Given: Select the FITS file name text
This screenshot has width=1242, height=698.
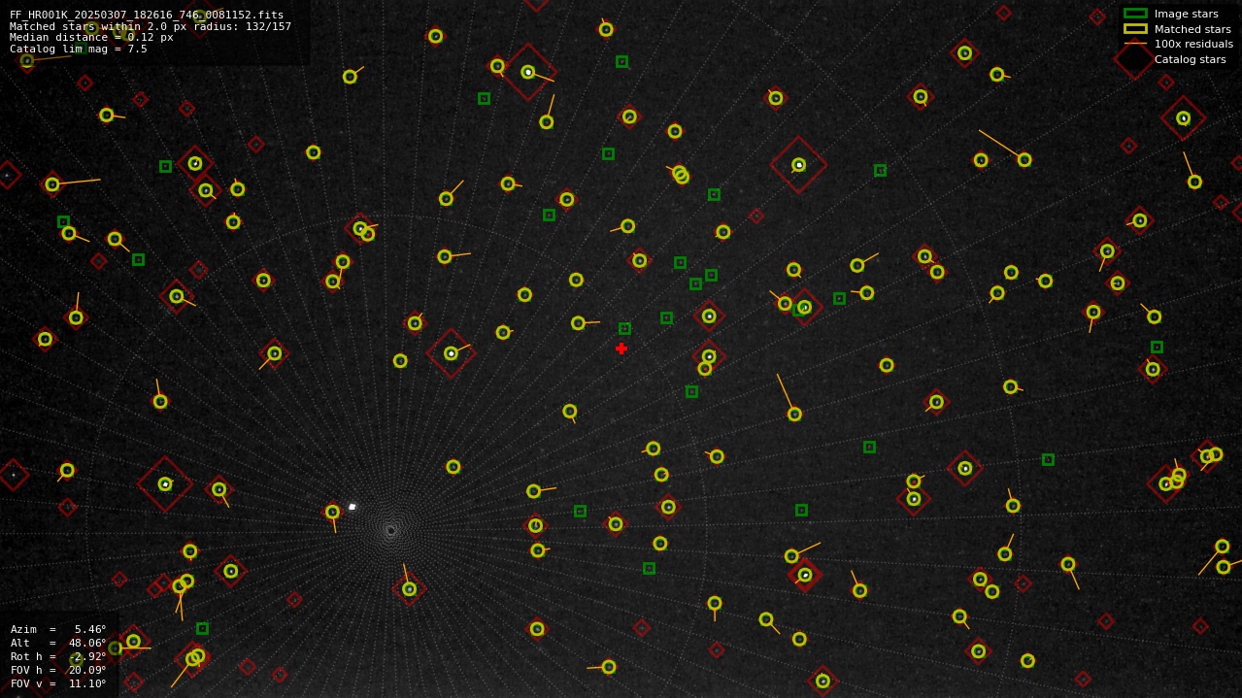Looking at the screenshot, I should [x=147, y=15].
